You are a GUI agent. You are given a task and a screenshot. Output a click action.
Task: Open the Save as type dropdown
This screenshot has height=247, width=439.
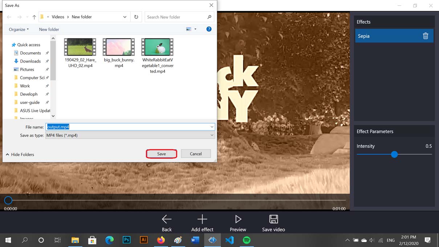coord(212,135)
